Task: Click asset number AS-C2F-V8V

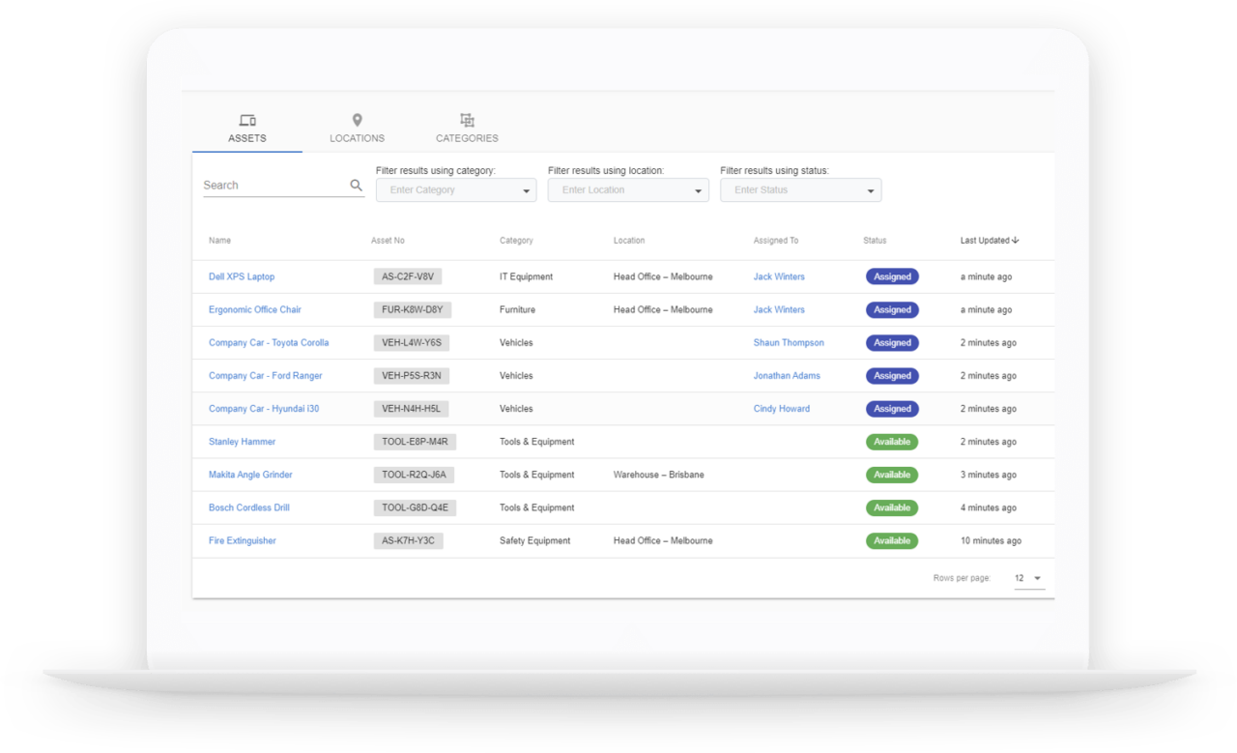Action: coord(408,276)
